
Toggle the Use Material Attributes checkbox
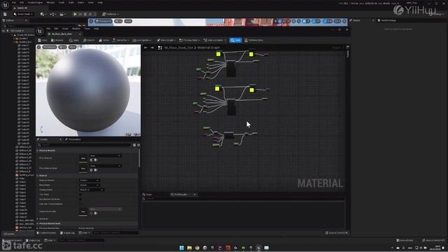(80, 199)
